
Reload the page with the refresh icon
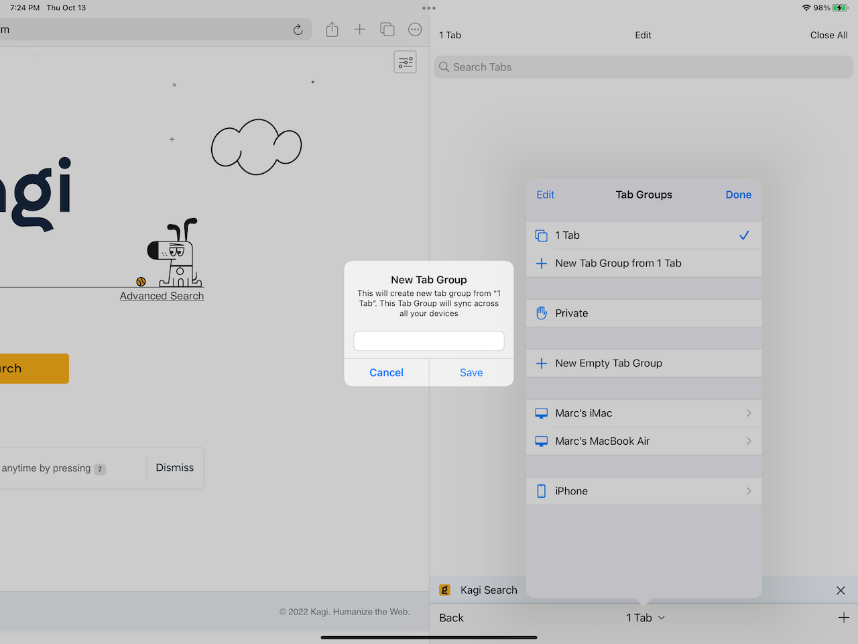(x=298, y=29)
